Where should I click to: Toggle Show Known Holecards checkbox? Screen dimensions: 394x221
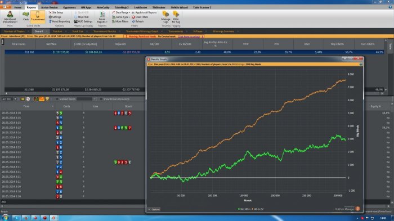click(101, 99)
